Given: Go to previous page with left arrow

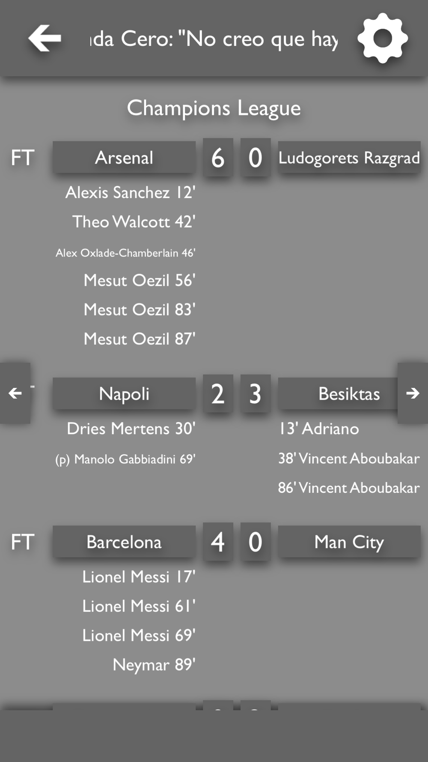Looking at the screenshot, I should 15,393.
